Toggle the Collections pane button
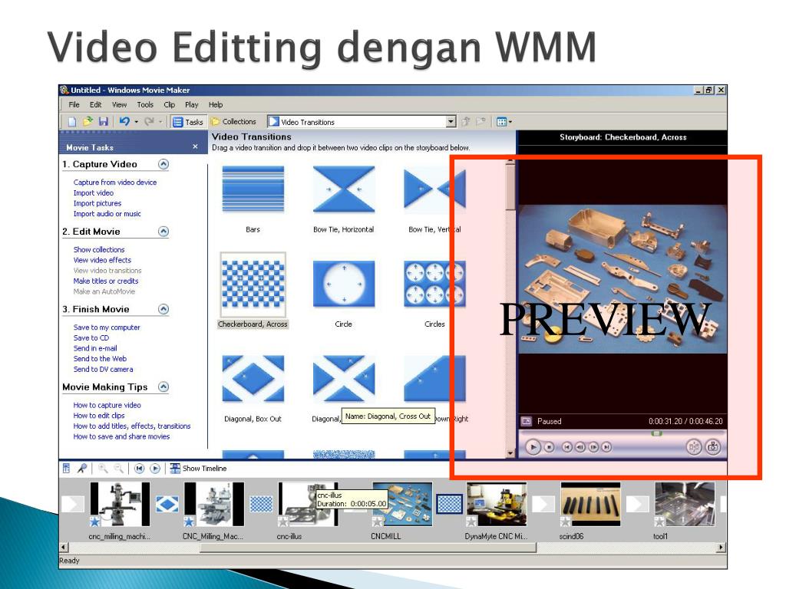This screenshot has height=589, width=786. click(x=233, y=122)
